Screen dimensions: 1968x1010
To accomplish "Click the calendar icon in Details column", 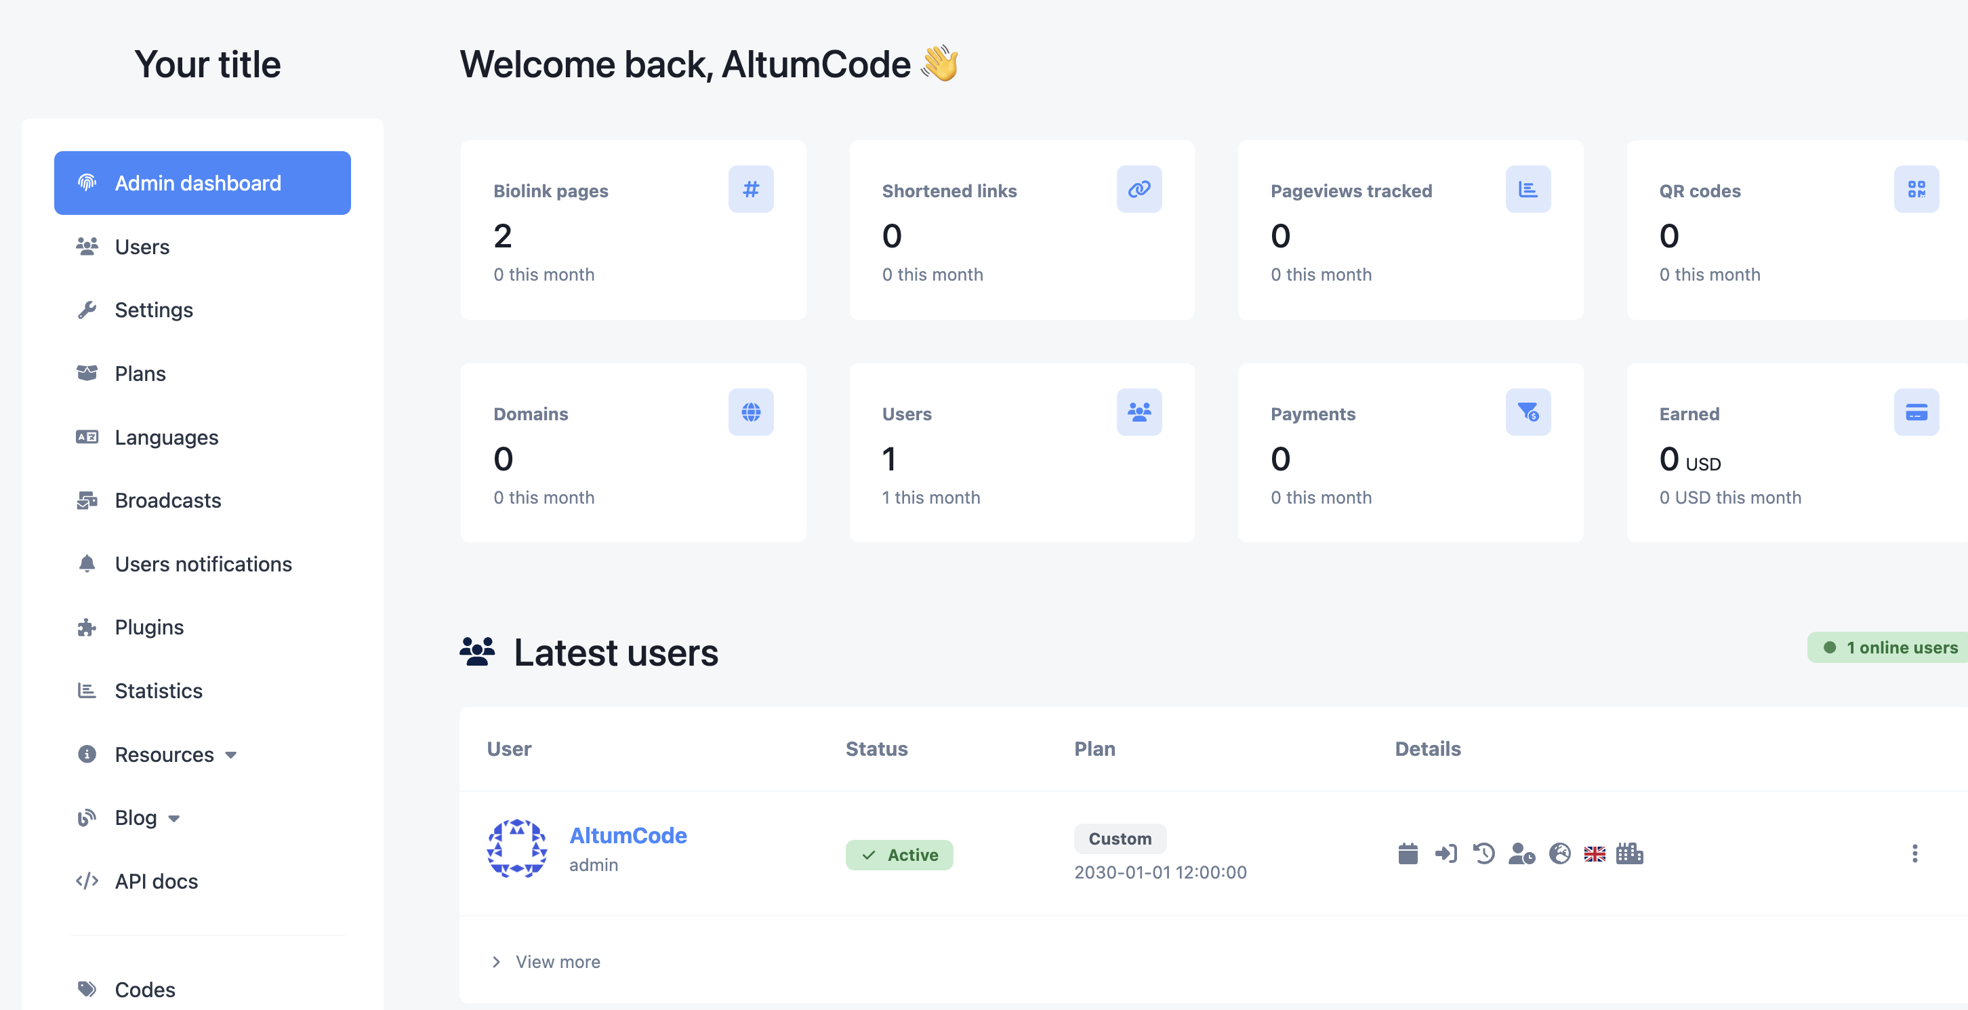I will (x=1408, y=853).
